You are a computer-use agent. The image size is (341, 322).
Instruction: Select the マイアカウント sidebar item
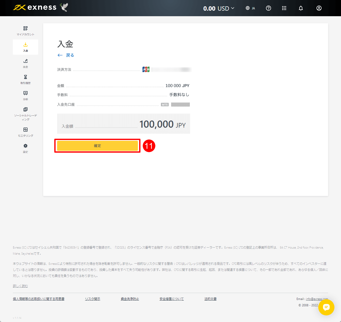25,30
